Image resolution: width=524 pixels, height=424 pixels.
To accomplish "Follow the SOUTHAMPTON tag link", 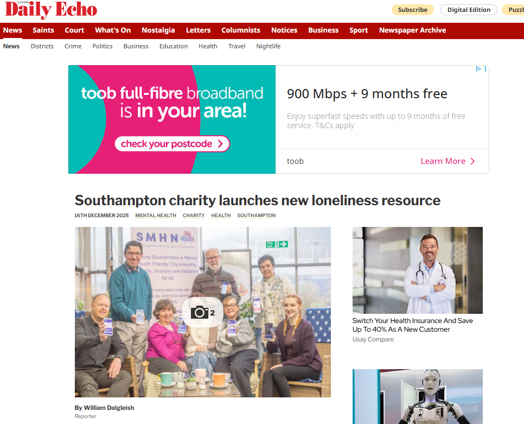I will 257,216.
